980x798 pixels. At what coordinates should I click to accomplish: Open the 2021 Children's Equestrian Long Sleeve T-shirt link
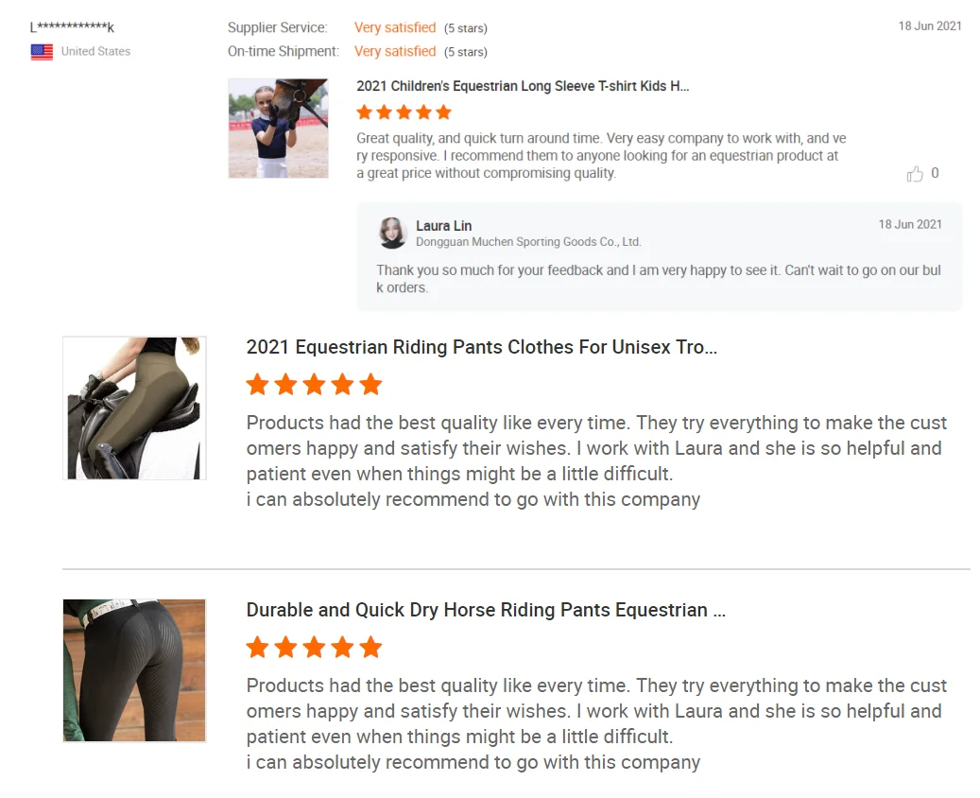pyautogui.click(x=523, y=86)
